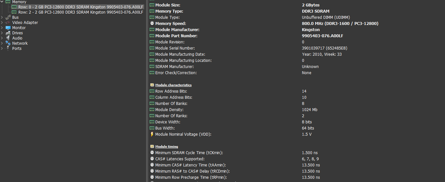Click the Row: 0 module chip icon
Viewport: 445px width, 182px height.
tap(14, 7)
